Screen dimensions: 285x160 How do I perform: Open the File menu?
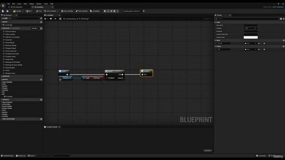8,4
